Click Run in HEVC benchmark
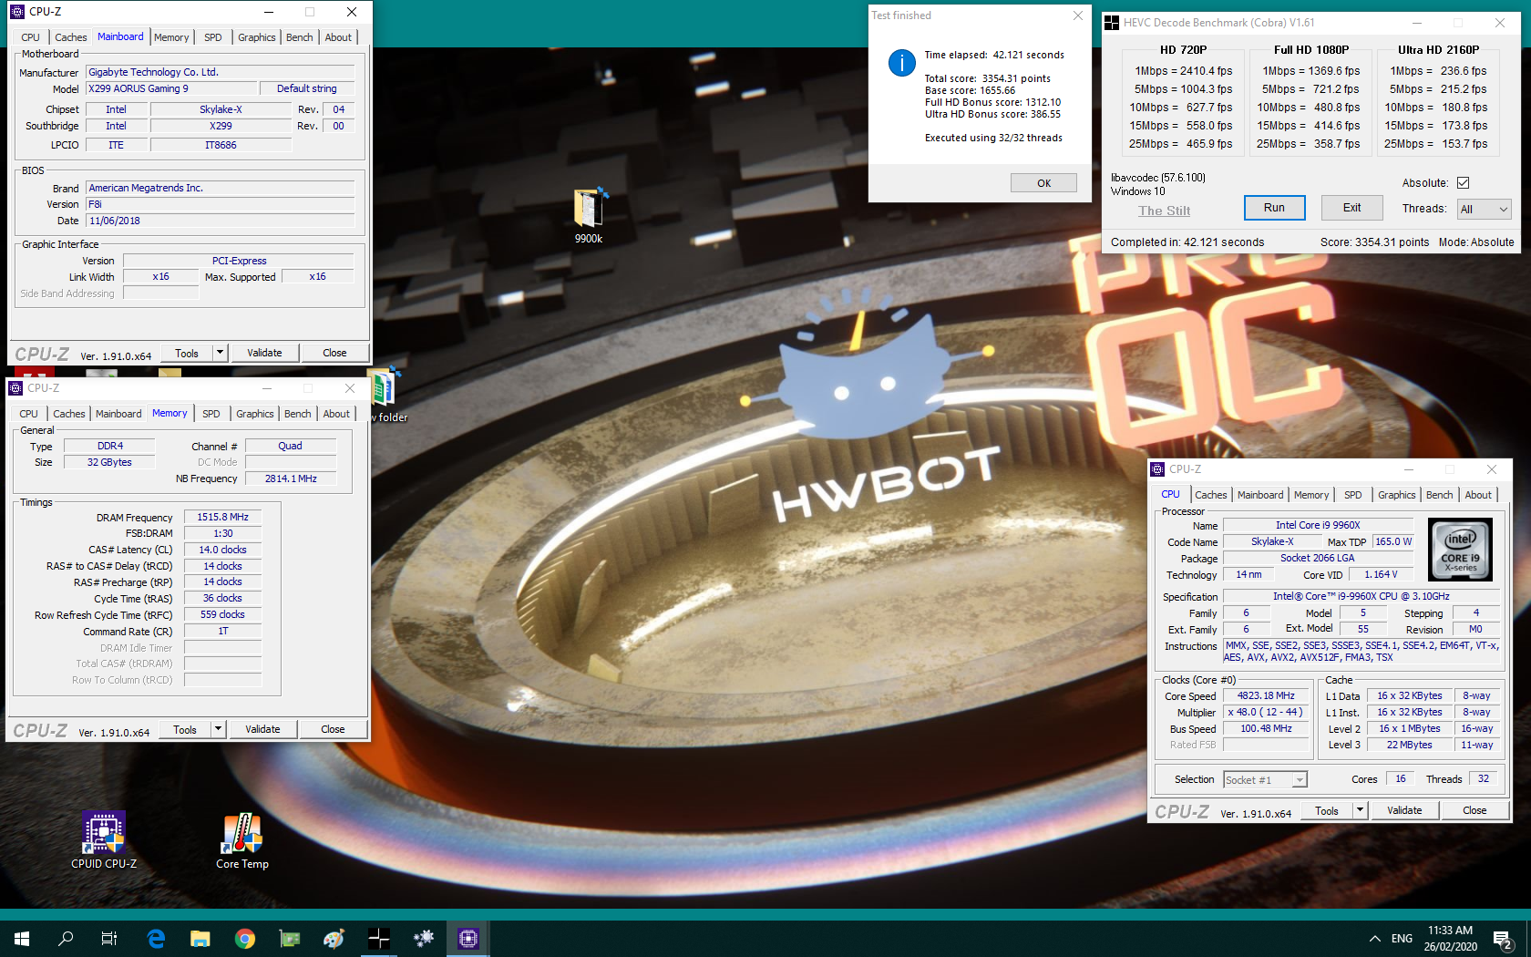This screenshot has height=957, width=1531. pos(1274,208)
